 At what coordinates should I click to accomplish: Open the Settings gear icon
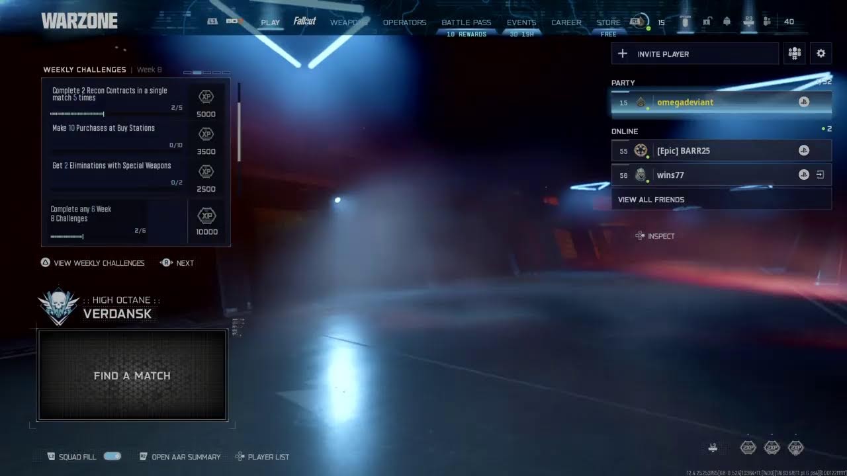point(821,54)
